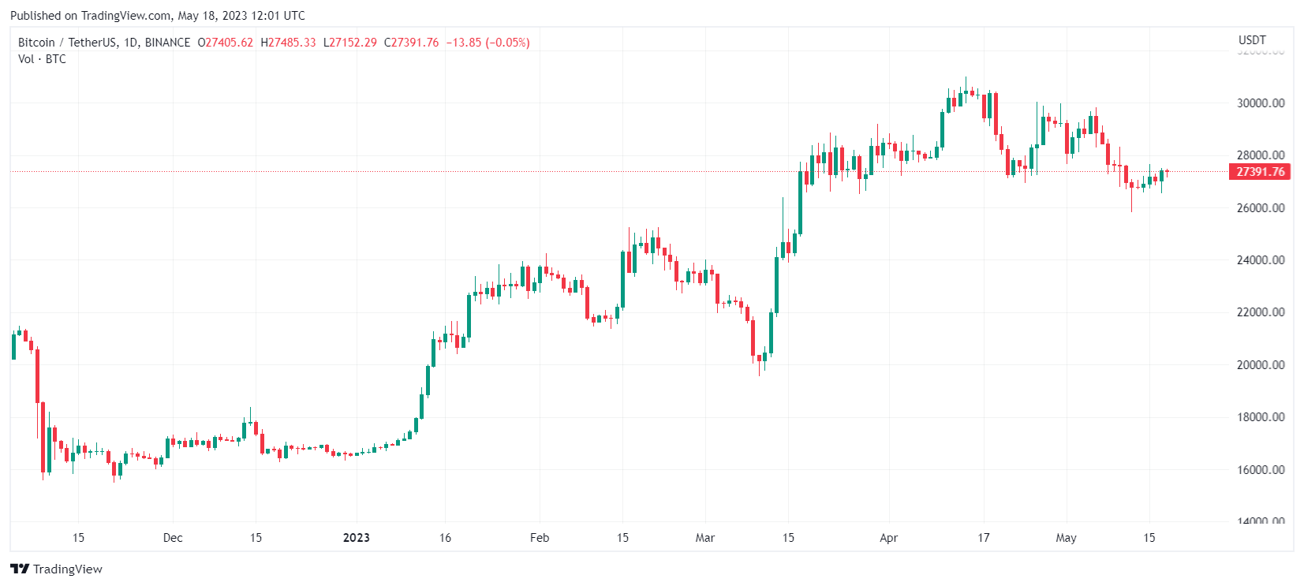Click the Feb marker on time axis
The image size is (1304, 586).
click(540, 538)
